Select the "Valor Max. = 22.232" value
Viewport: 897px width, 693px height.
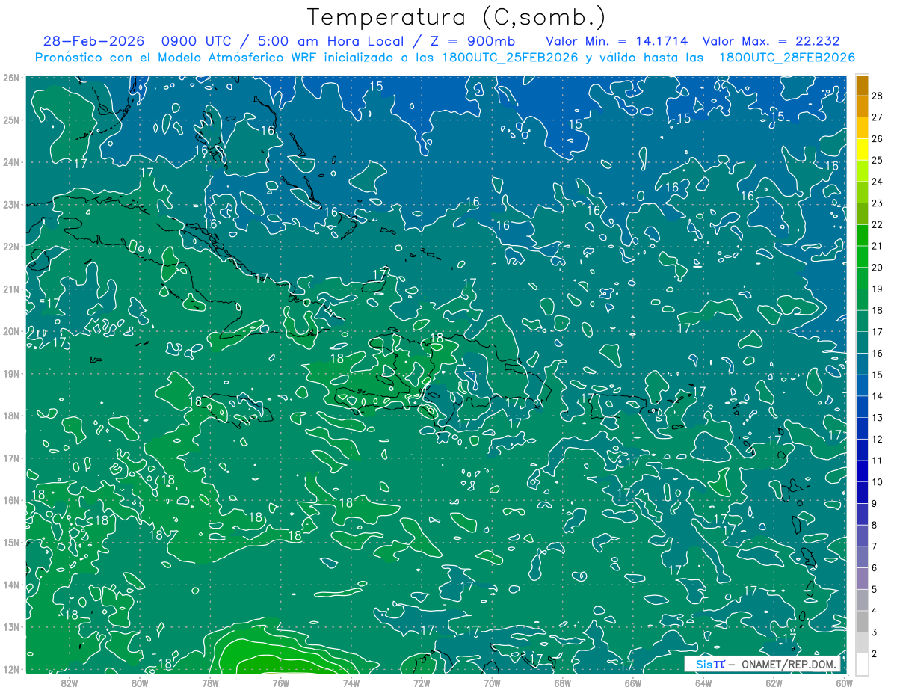pos(771,41)
